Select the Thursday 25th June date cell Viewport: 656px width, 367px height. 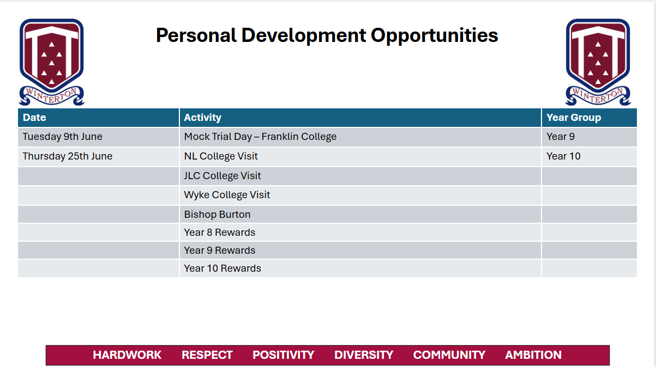coord(67,156)
